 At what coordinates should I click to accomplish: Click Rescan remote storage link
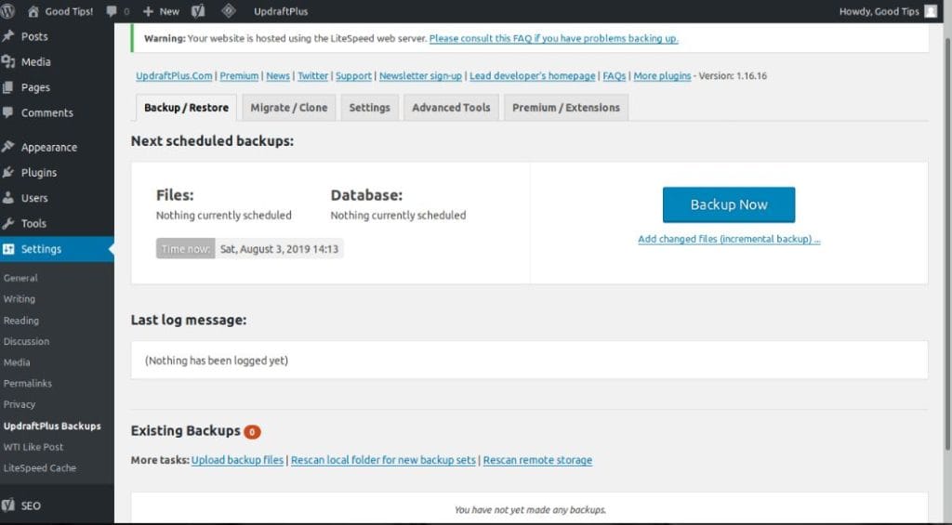click(537, 460)
